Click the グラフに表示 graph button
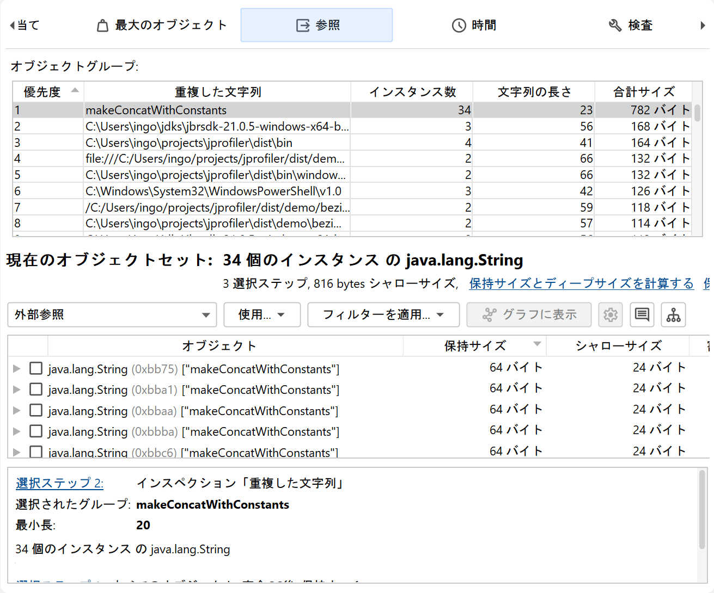 529,315
